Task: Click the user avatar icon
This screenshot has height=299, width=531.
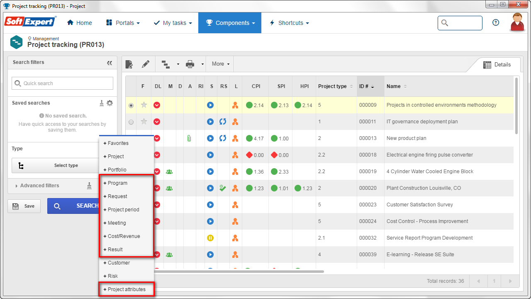Action: 517,22
